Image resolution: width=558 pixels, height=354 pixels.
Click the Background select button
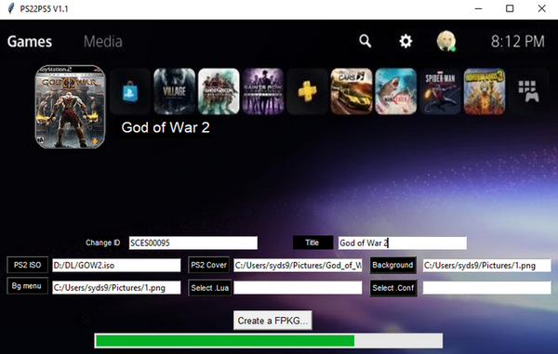click(392, 265)
